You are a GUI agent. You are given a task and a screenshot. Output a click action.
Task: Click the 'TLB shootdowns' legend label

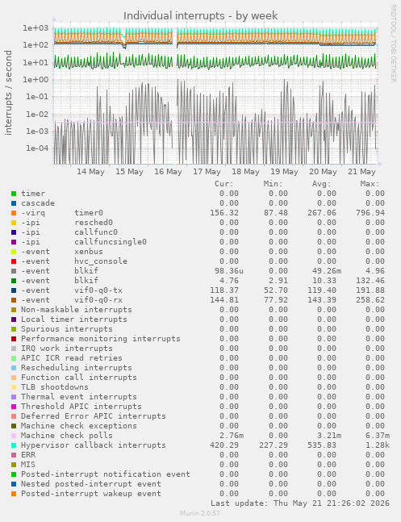click(55, 386)
